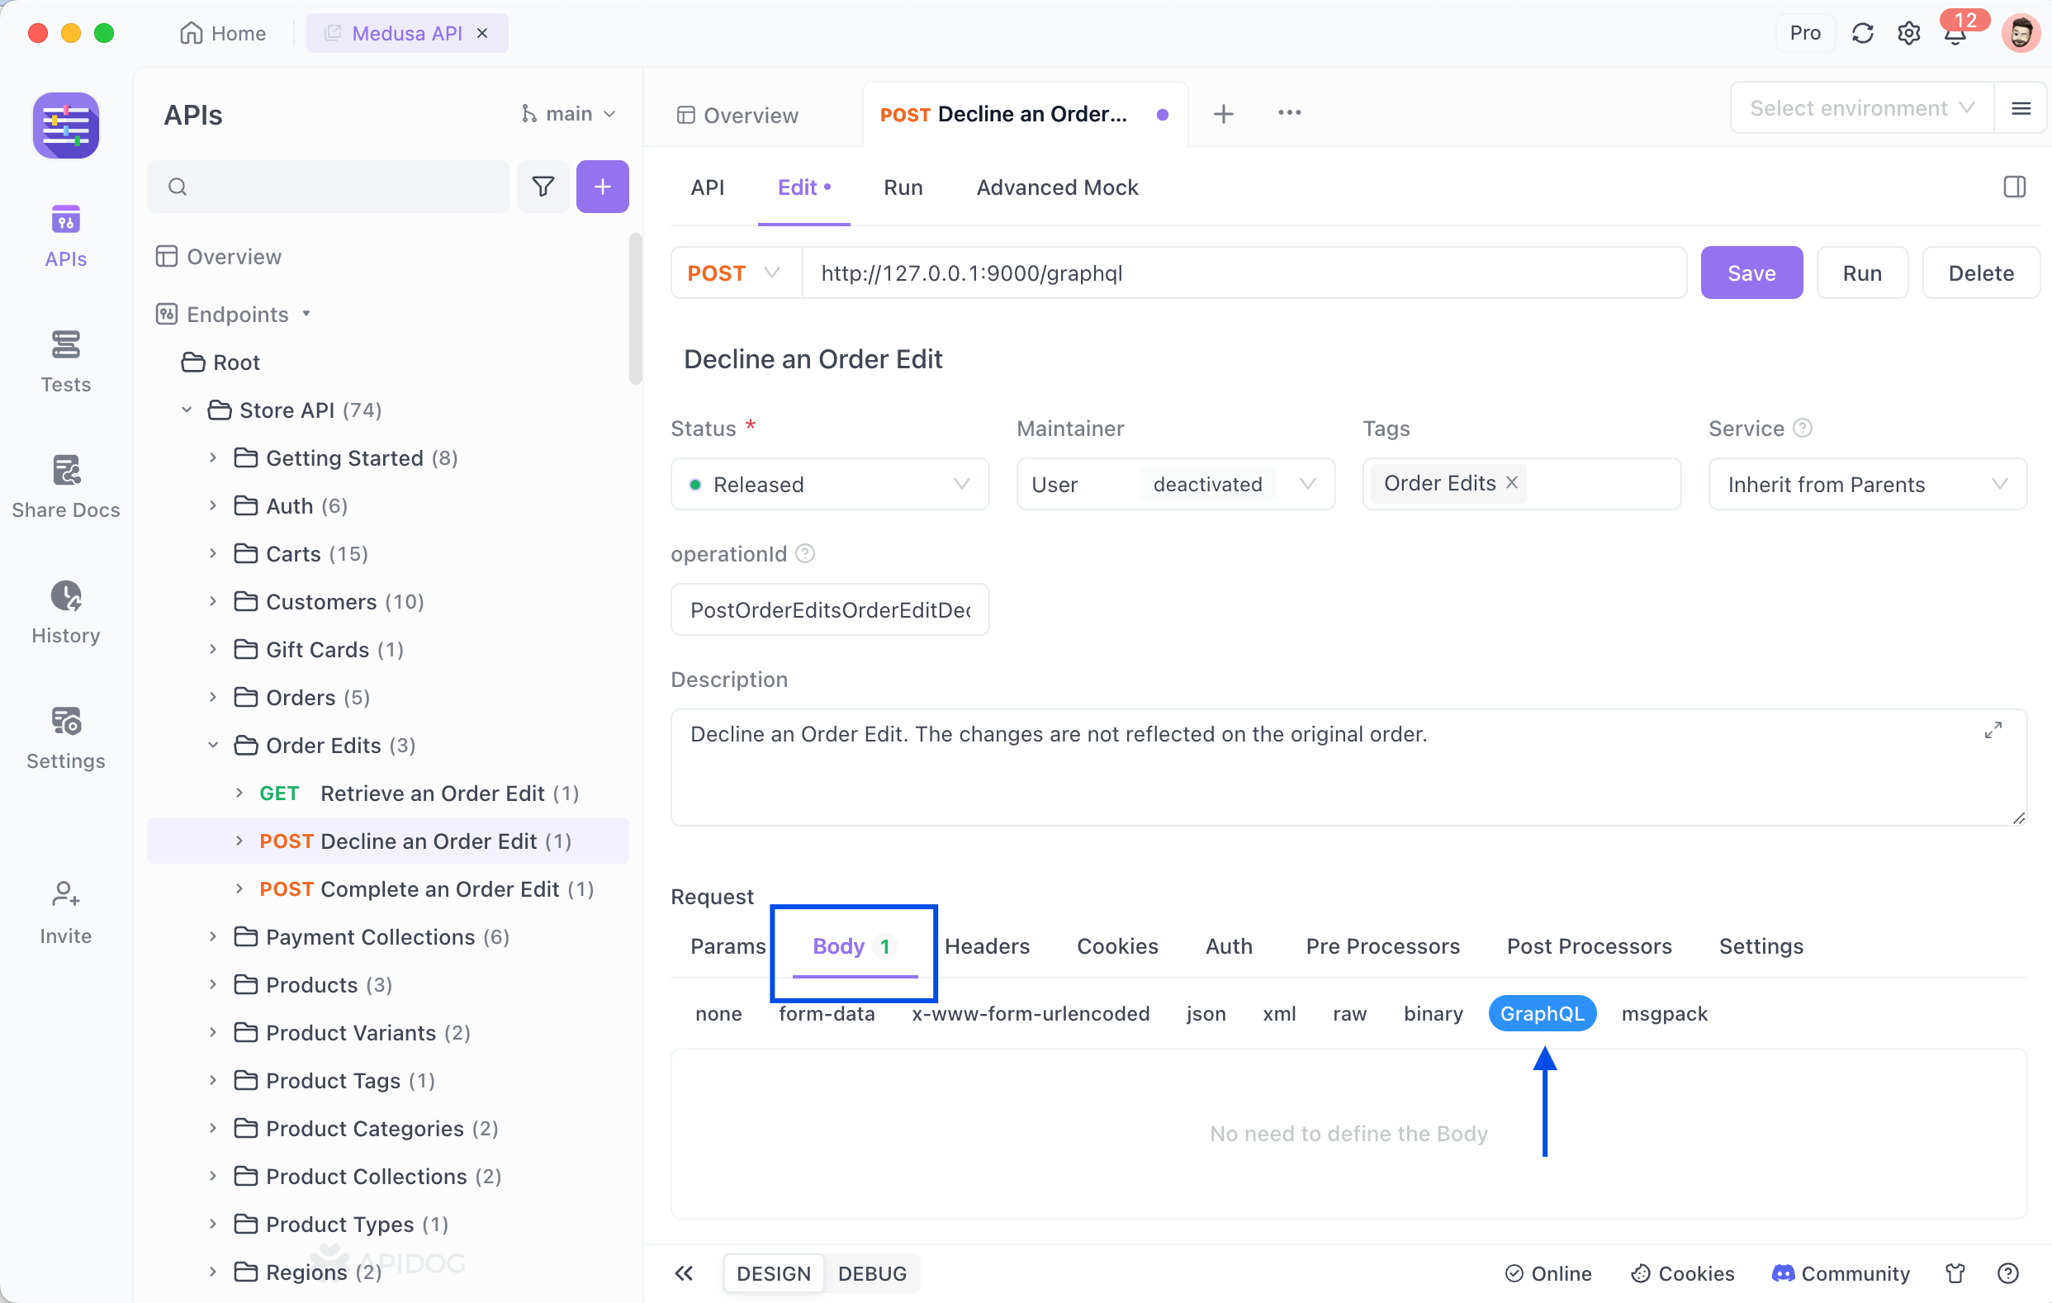This screenshot has height=1303, width=2052.
Task: Select the GraphQL body format
Action: coord(1543,1013)
